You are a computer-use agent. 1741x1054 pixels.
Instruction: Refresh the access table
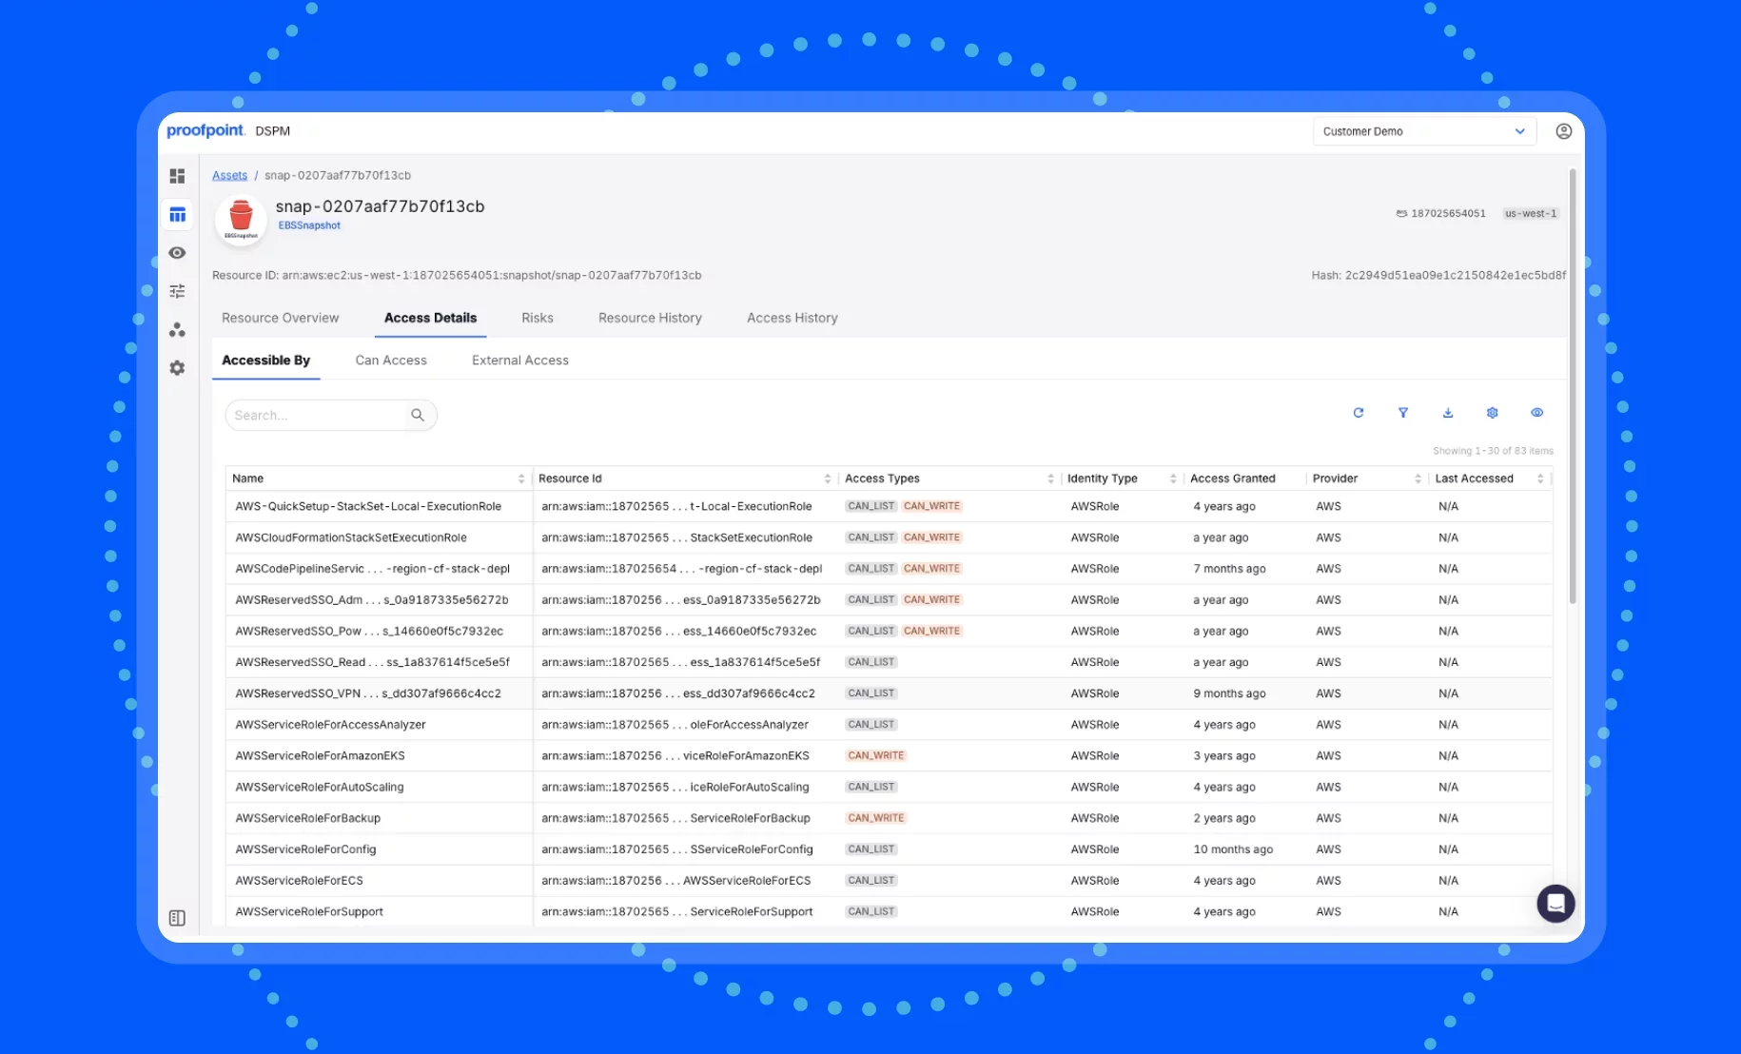click(1358, 413)
